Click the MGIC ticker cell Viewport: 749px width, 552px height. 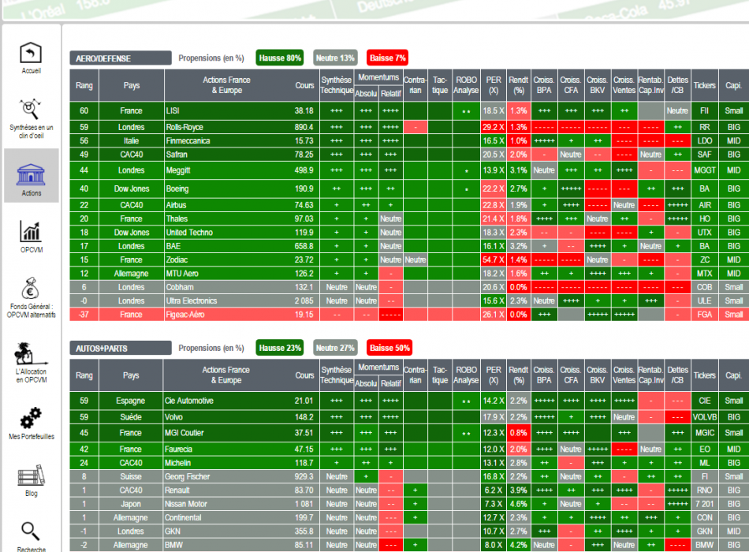[x=705, y=433]
